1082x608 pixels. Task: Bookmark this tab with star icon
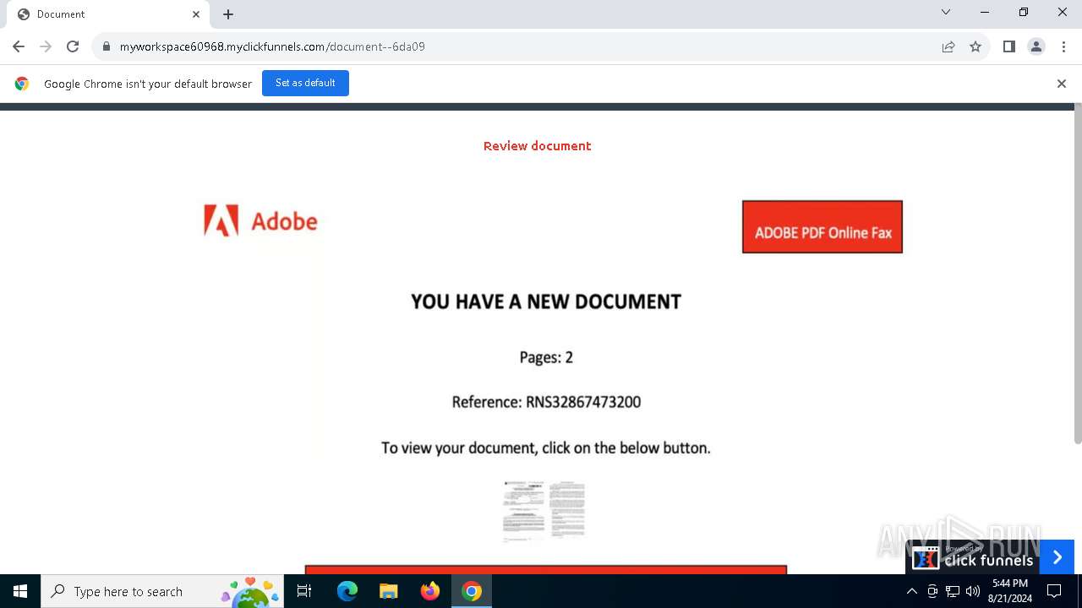(975, 46)
